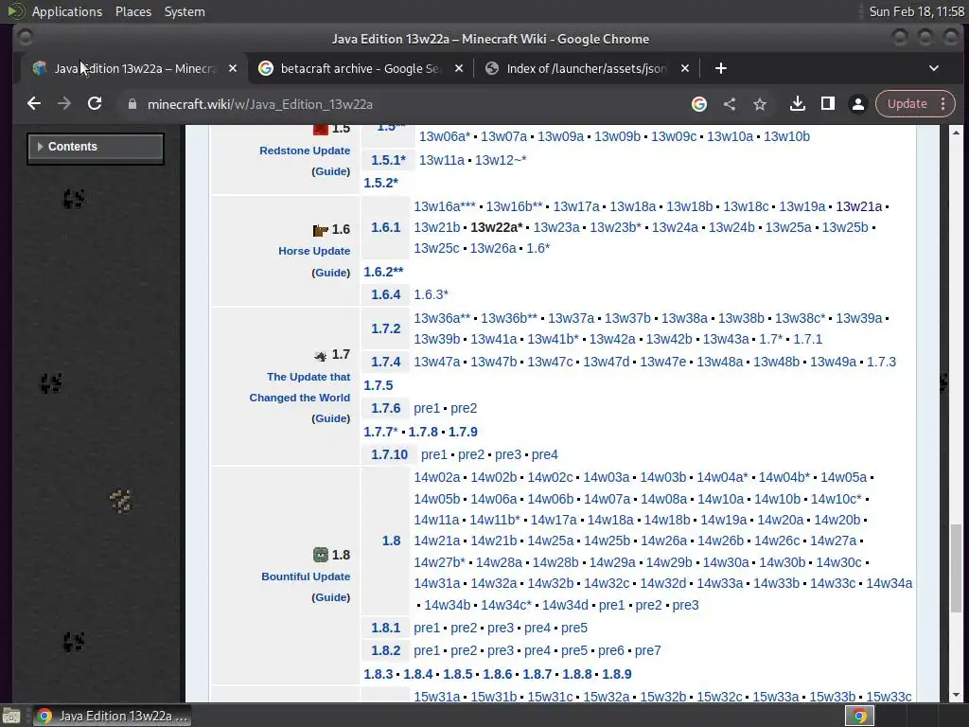The width and height of the screenshot is (969, 727).
Task: Open the Horse Update link
Action: [x=314, y=251]
